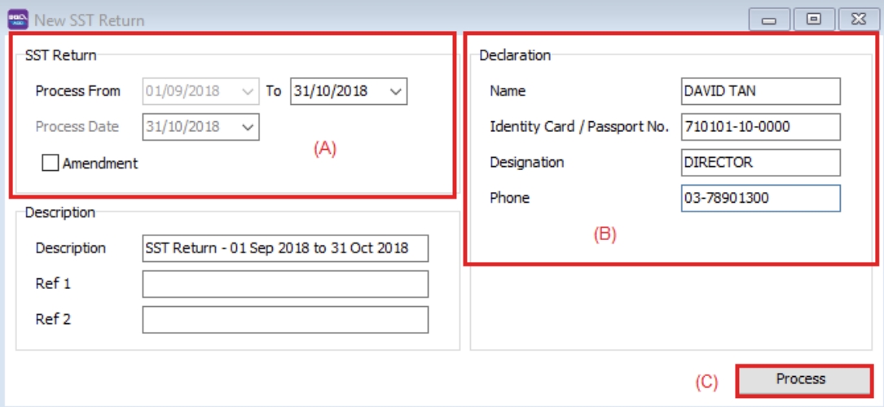The image size is (884, 407).
Task: Minimize the New SST Return window
Action: coord(768,20)
